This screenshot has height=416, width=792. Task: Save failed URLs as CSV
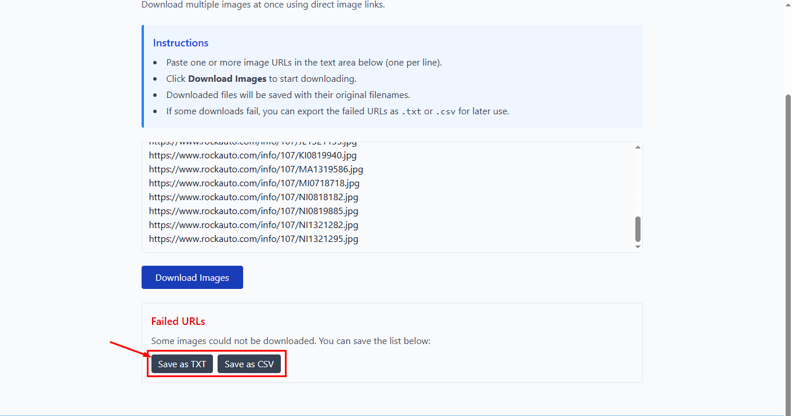click(x=249, y=364)
